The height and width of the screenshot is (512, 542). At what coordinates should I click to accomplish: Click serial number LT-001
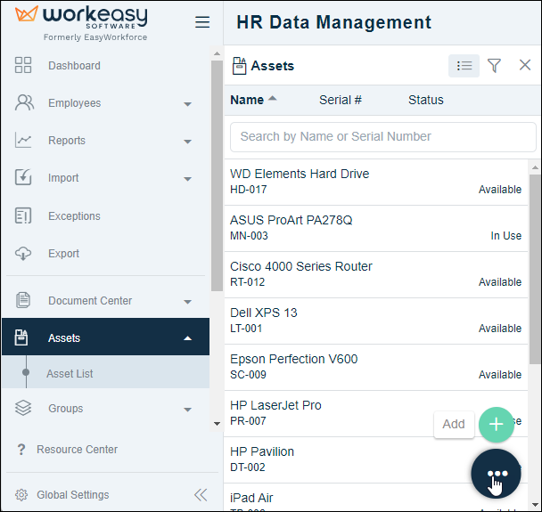(246, 329)
